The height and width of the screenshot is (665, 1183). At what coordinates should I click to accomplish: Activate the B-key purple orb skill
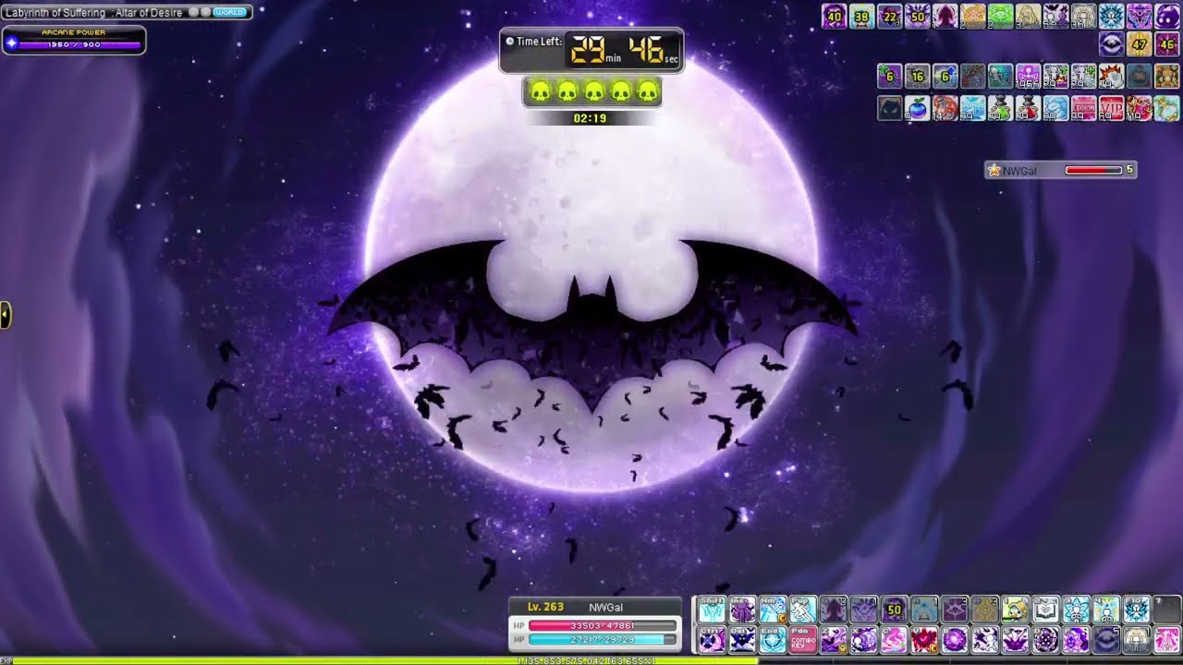[957, 639]
